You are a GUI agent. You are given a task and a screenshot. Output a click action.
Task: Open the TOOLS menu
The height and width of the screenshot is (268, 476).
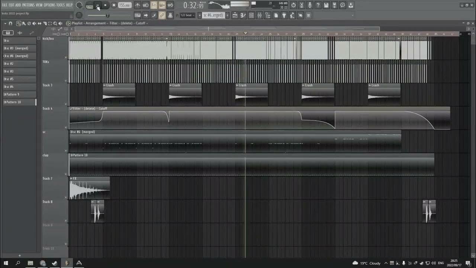pyautogui.click(x=60, y=5)
